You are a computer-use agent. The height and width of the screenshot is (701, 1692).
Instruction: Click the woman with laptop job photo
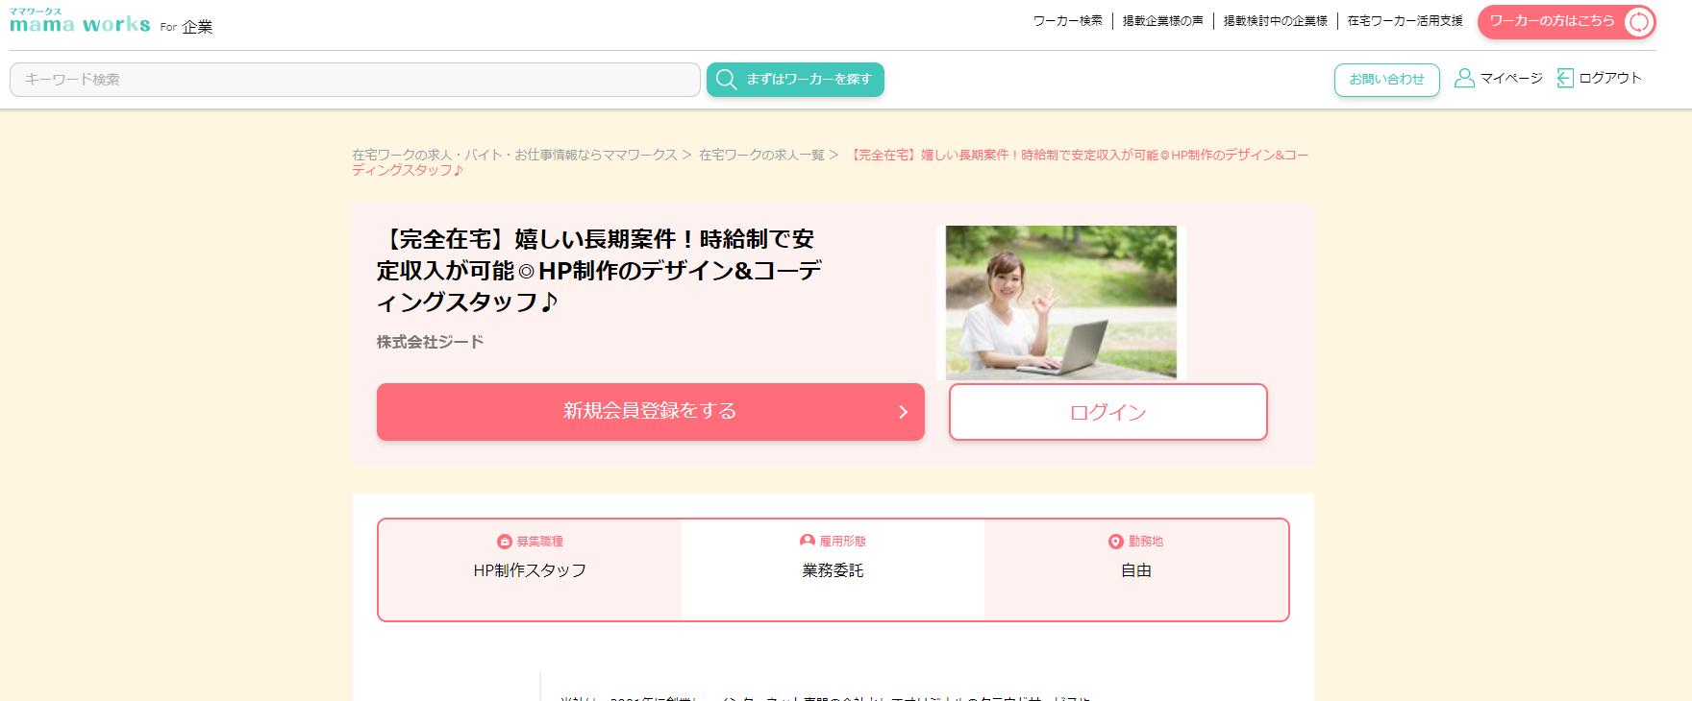click(1060, 302)
